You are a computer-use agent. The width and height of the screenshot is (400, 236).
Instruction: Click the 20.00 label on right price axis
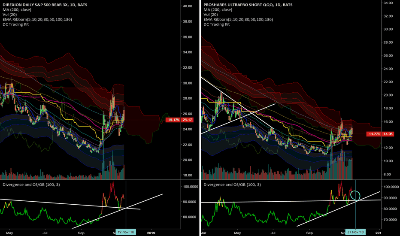pos(388,95)
